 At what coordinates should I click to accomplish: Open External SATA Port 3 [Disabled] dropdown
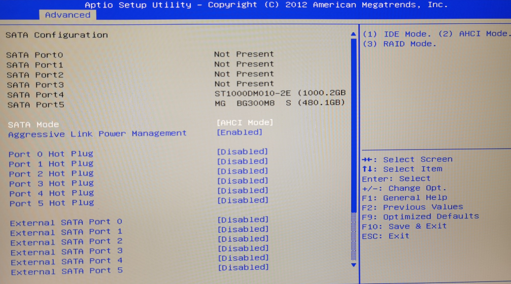click(x=243, y=248)
